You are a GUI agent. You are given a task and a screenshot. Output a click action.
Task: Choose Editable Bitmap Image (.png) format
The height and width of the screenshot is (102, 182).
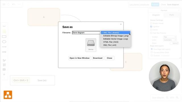click(115, 36)
